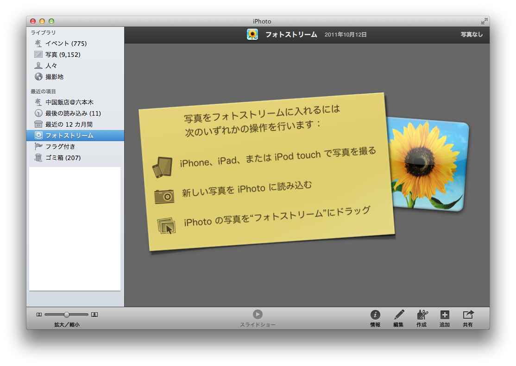Image resolution: width=516 pixels, height=366 pixels.
Task: Click the globe icon beside 撮影地
Action: click(x=38, y=77)
